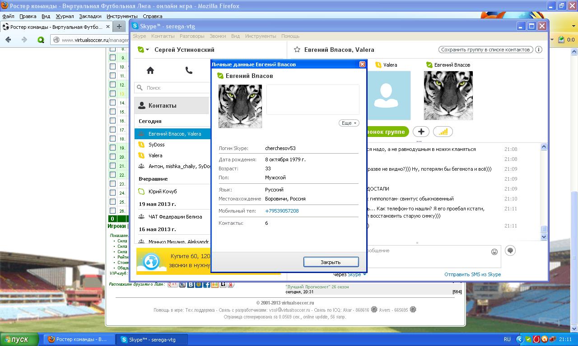Click the ICQ flower icon next to Avers
578x346 pixels.
[413, 310]
